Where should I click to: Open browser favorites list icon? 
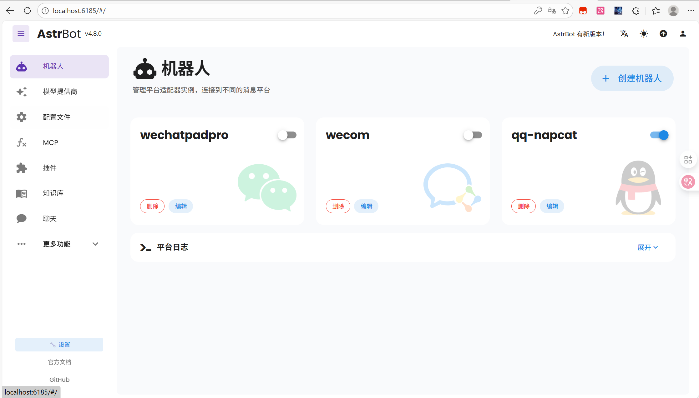pos(656,11)
